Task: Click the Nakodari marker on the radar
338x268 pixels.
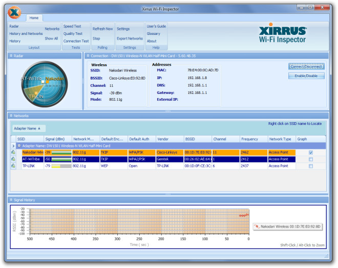Action: (x=47, y=82)
